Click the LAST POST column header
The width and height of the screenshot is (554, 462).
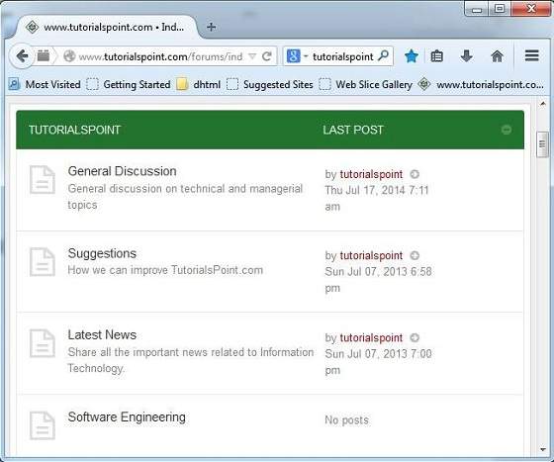(353, 130)
